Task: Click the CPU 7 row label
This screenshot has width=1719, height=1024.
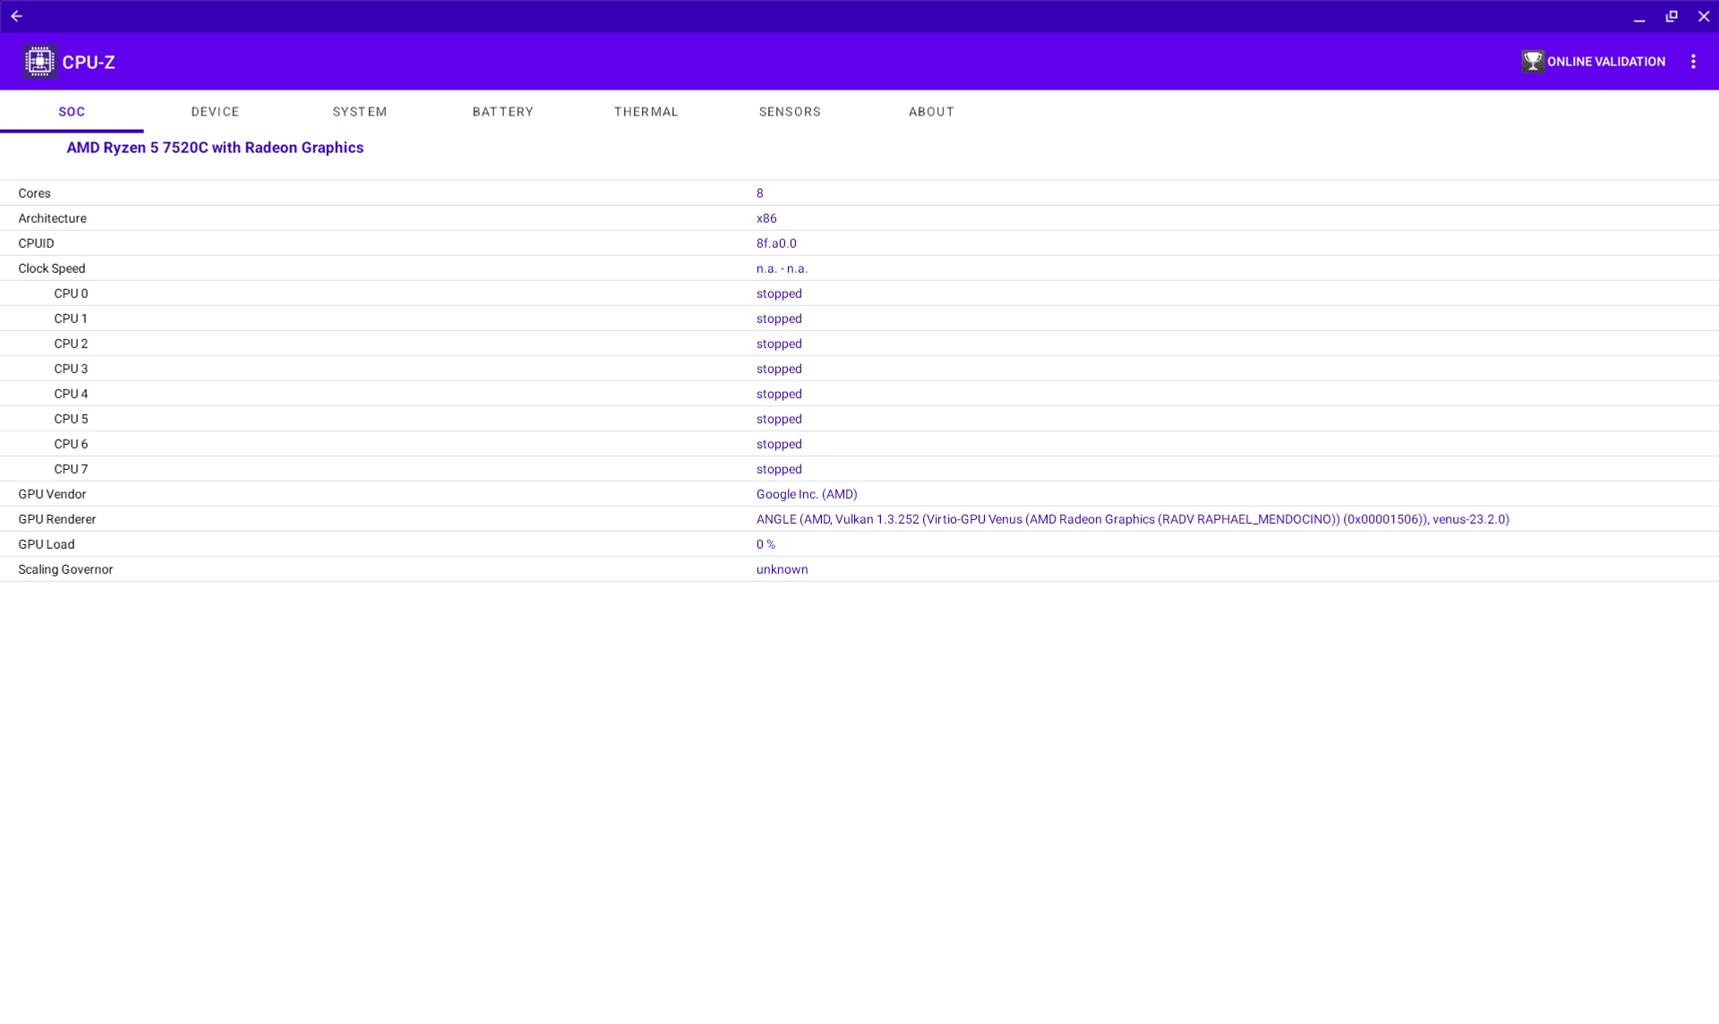Action: [71, 469]
